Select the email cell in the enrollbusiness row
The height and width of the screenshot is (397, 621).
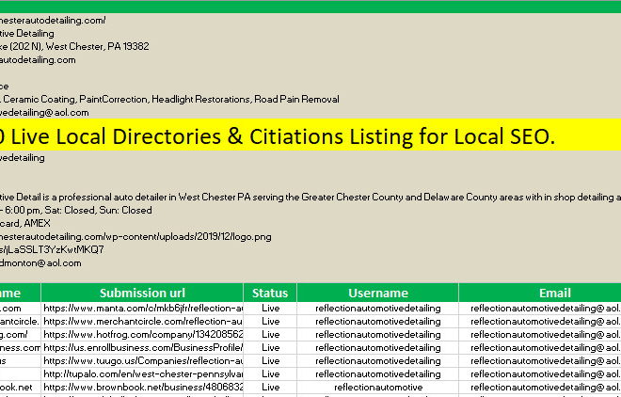(x=540, y=347)
